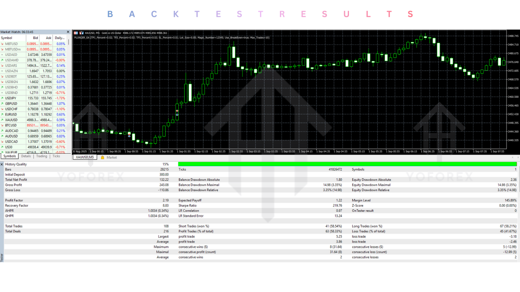Open the Ticks tab
The width and height of the screenshot is (520, 292).
coord(56,156)
